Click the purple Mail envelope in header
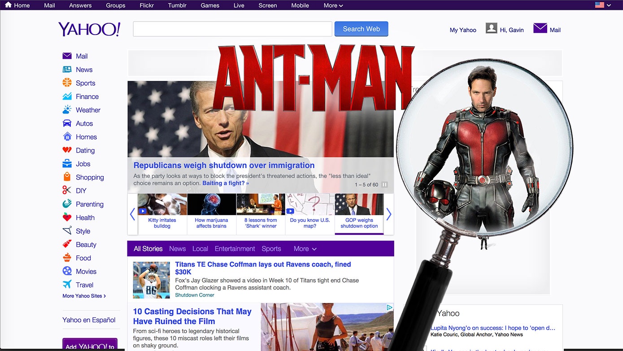The image size is (623, 351). (540, 28)
